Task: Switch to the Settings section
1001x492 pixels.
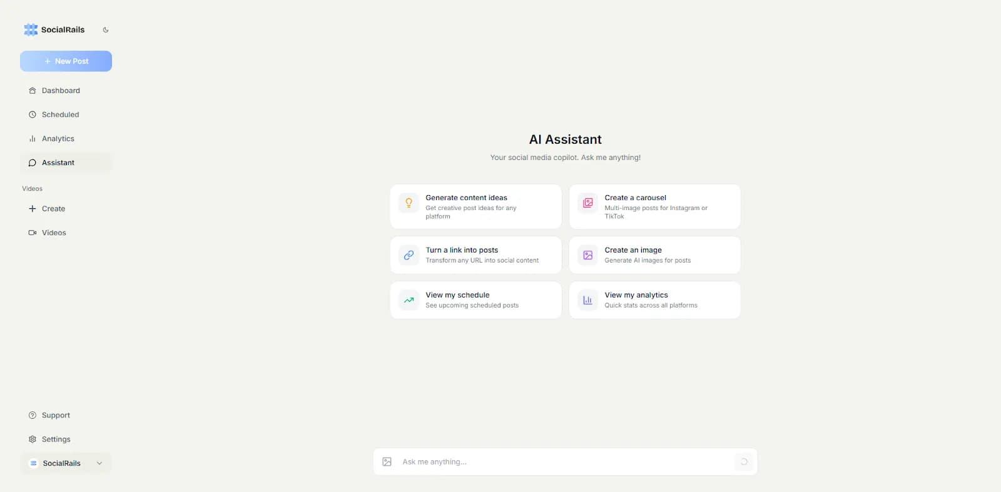Action: (x=56, y=439)
